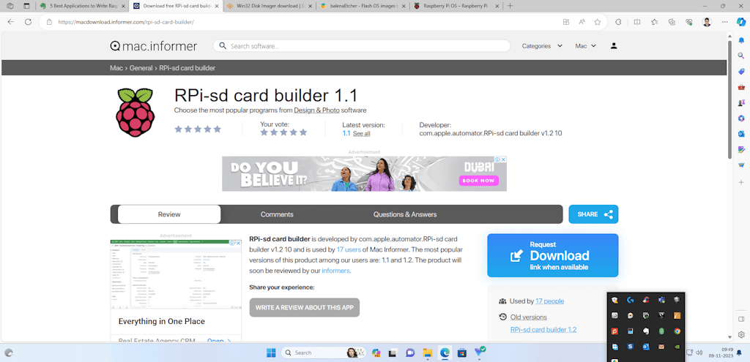Open NVIDIA icon in tray overflow
The width and height of the screenshot is (750, 362).
[677, 347]
